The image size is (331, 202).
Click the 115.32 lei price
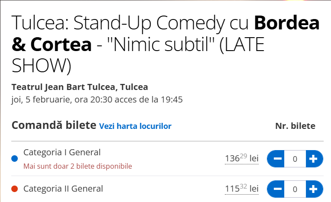pos(241,189)
